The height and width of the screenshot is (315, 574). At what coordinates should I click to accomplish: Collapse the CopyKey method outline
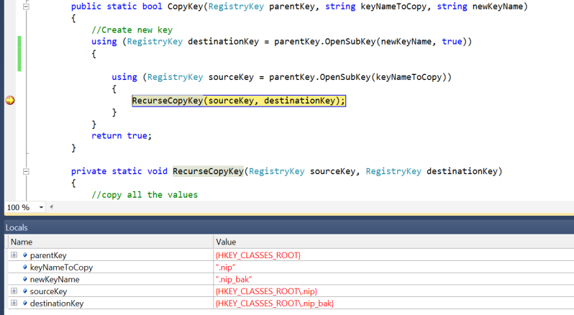pyautogui.click(x=26, y=6)
